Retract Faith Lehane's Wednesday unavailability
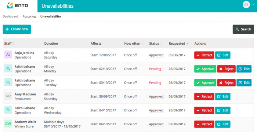 (x=204, y=110)
